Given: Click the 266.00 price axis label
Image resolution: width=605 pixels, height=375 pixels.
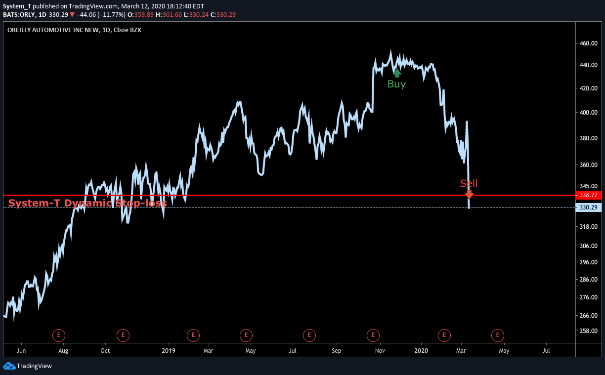Looking at the screenshot, I should pos(588,316).
